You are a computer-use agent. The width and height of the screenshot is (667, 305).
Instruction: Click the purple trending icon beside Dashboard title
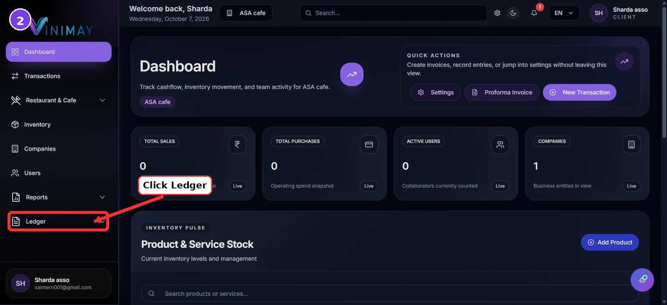pos(352,74)
